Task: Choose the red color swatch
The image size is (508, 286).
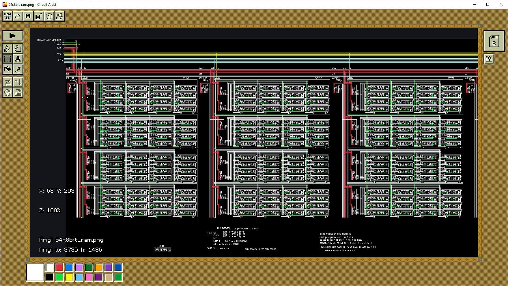Action: pos(59,267)
